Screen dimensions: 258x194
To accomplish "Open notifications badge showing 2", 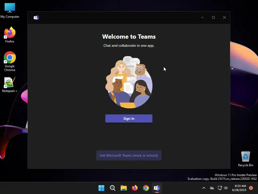I will [251, 188].
